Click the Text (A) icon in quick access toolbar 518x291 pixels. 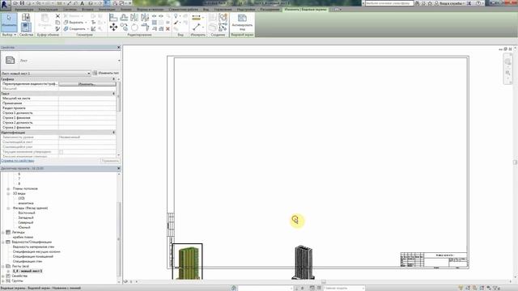pos(83,3)
